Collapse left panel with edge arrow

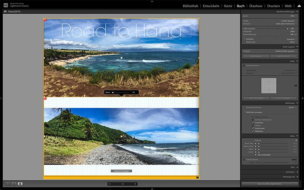pyautogui.click(x=1, y=98)
